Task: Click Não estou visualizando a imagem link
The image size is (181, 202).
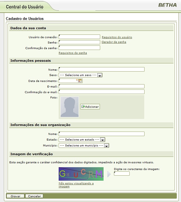Action: 76,185
